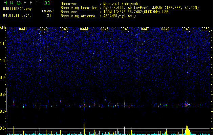Click the meteor echo streak at 0344
213x135 pixels.
click(84, 104)
